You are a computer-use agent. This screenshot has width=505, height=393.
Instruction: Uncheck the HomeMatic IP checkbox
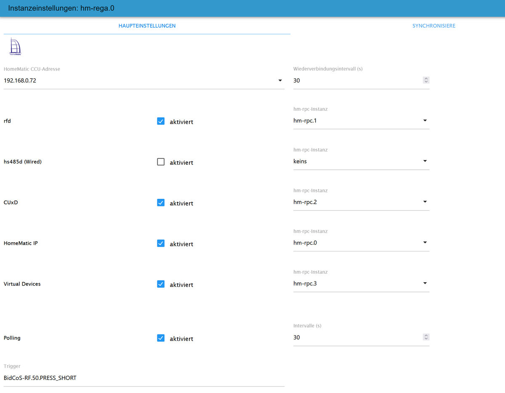tap(161, 243)
